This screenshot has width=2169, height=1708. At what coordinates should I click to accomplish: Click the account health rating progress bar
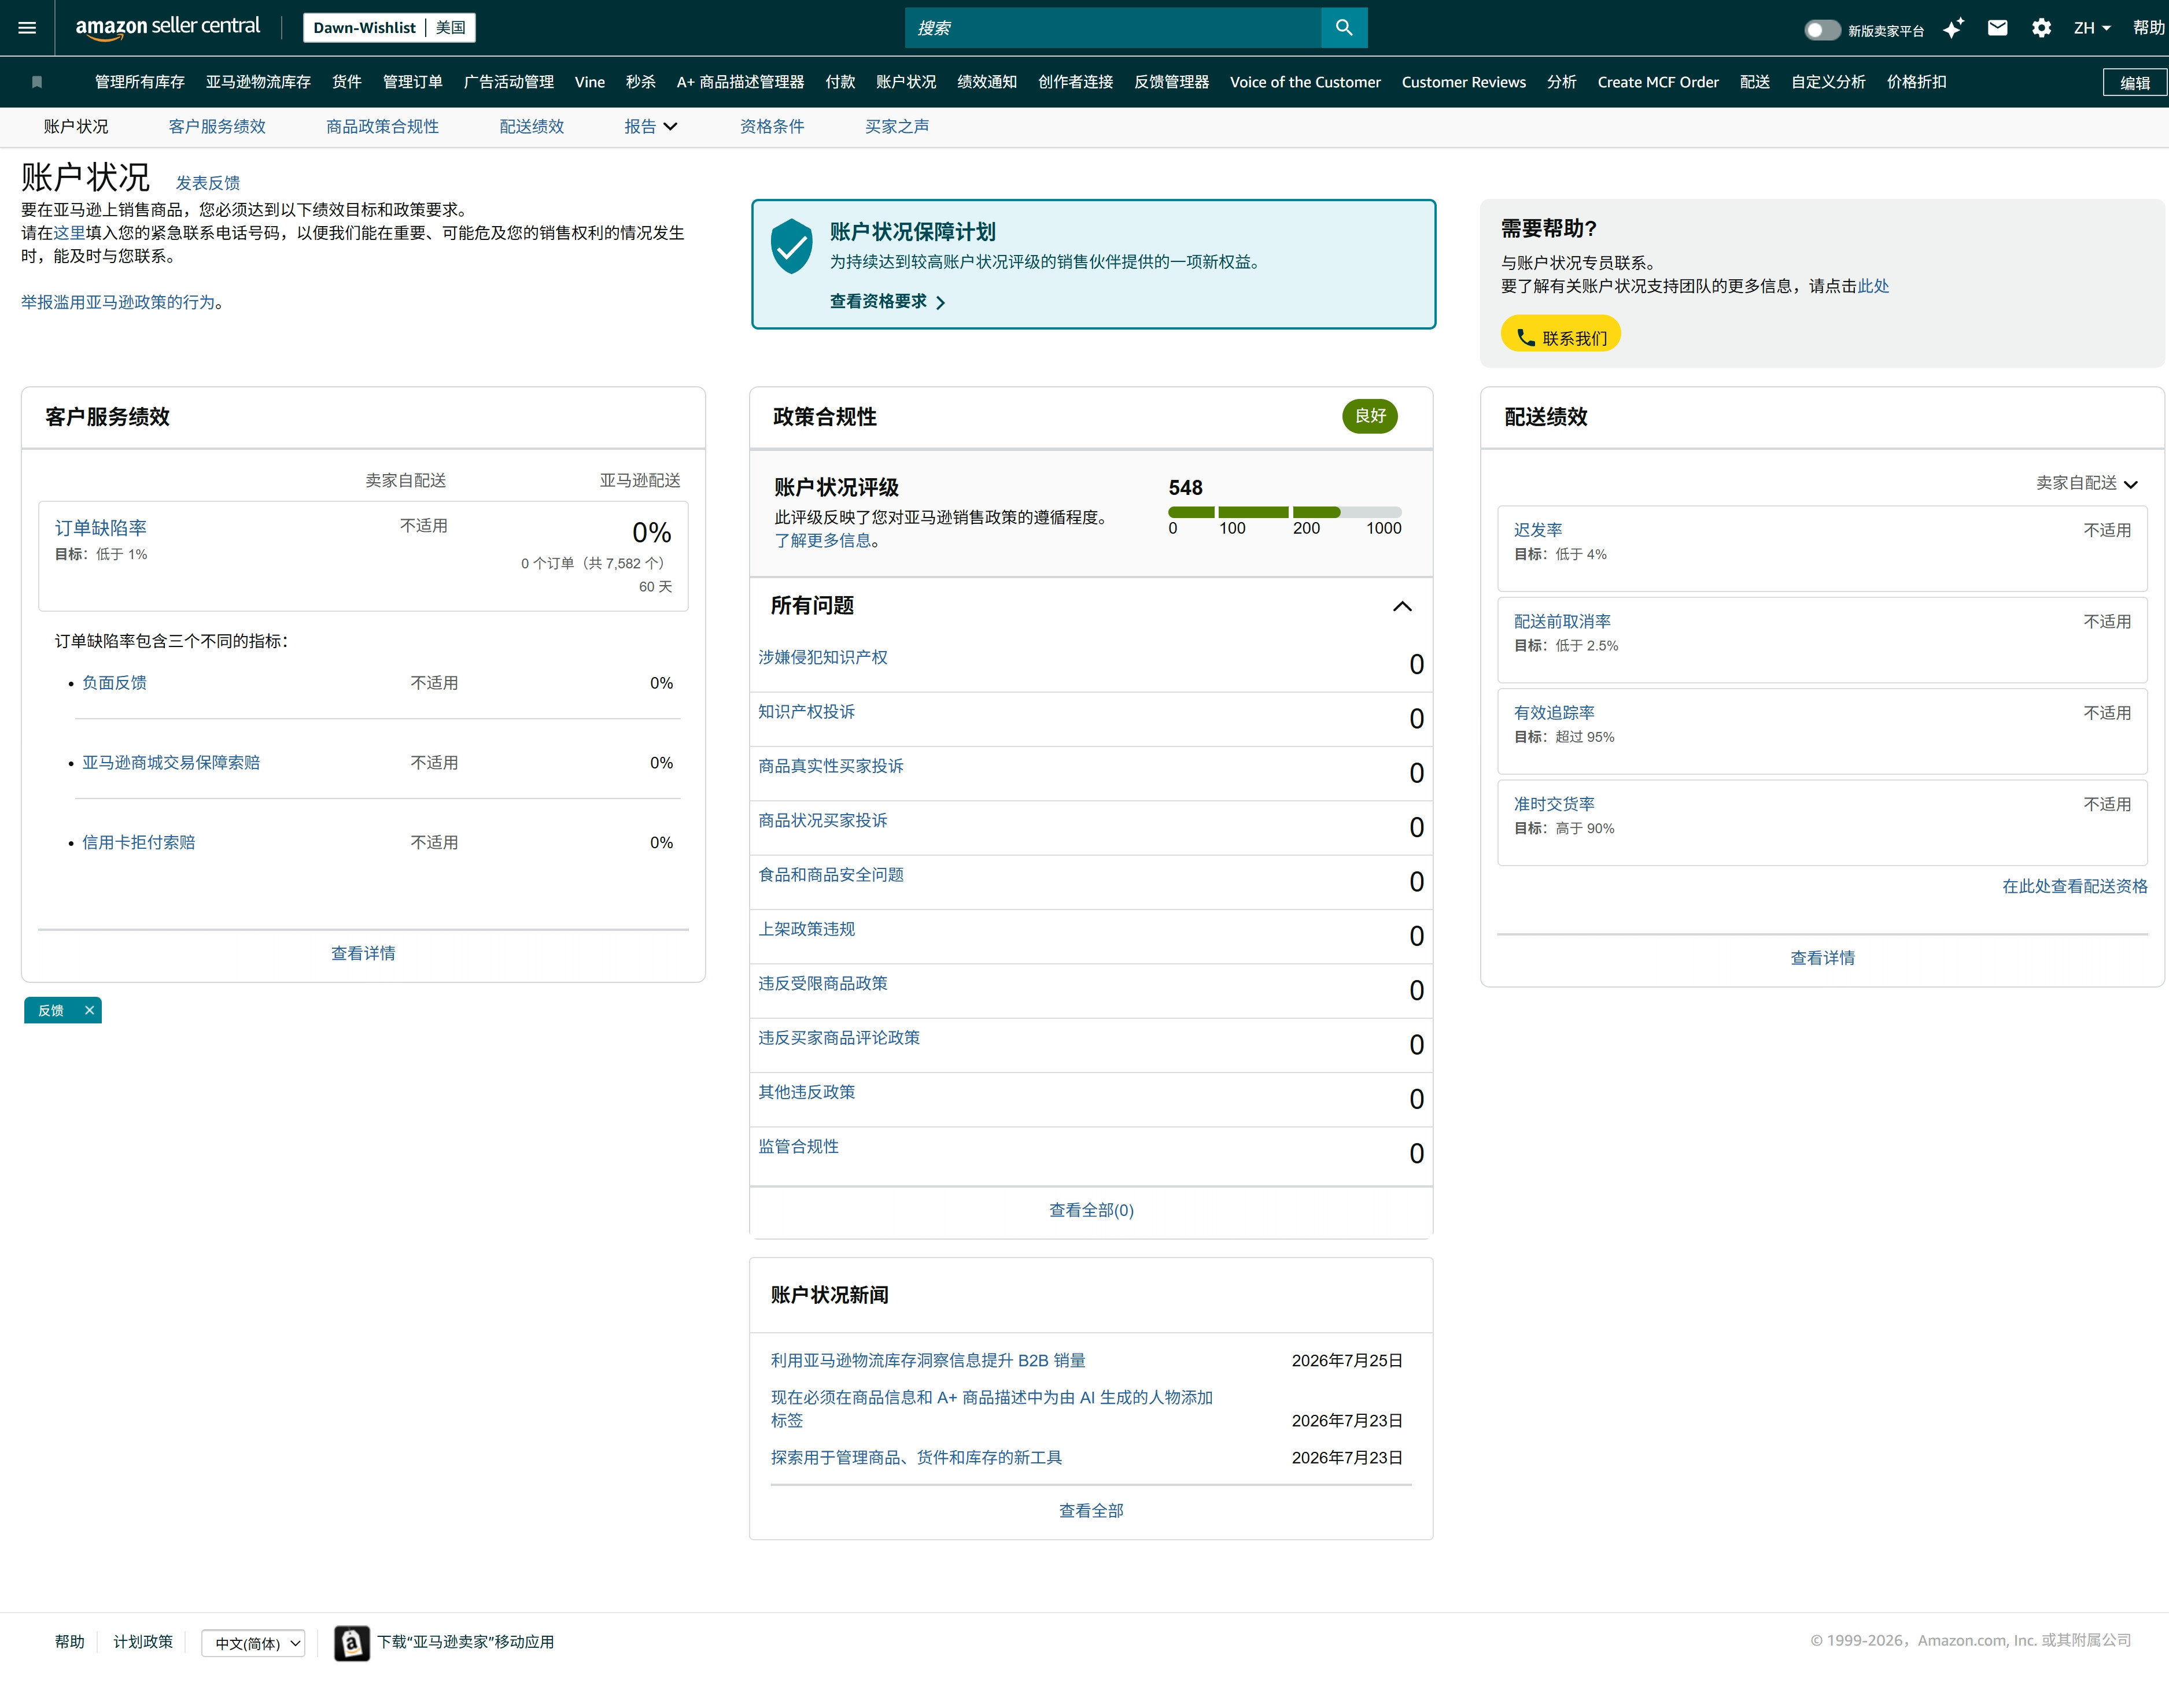pyautogui.click(x=1285, y=512)
